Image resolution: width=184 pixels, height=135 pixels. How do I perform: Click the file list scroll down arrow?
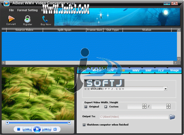179,59
